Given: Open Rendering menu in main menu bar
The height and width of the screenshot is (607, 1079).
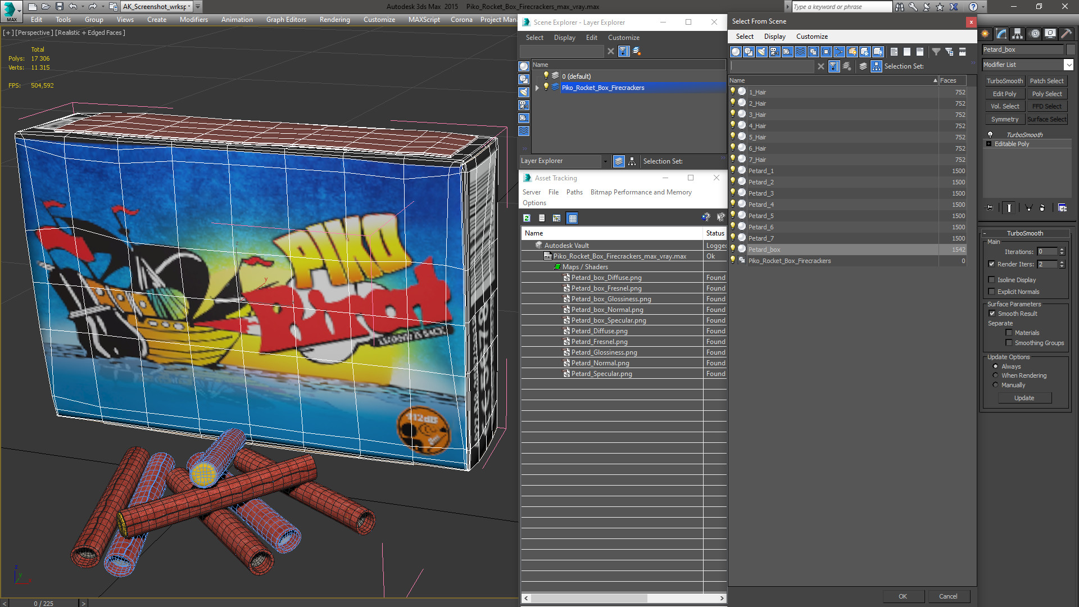Looking at the screenshot, I should [334, 20].
